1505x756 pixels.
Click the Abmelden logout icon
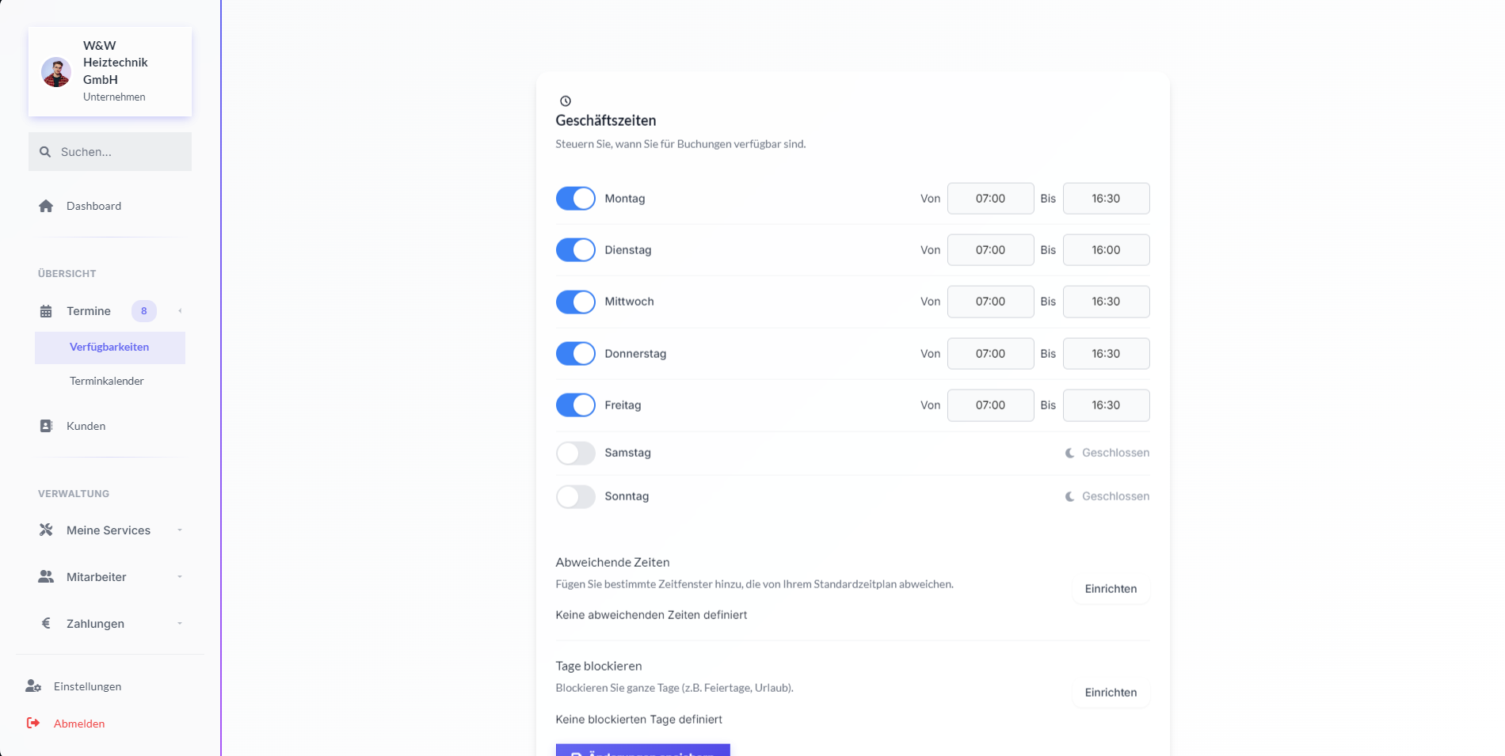pyautogui.click(x=33, y=724)
